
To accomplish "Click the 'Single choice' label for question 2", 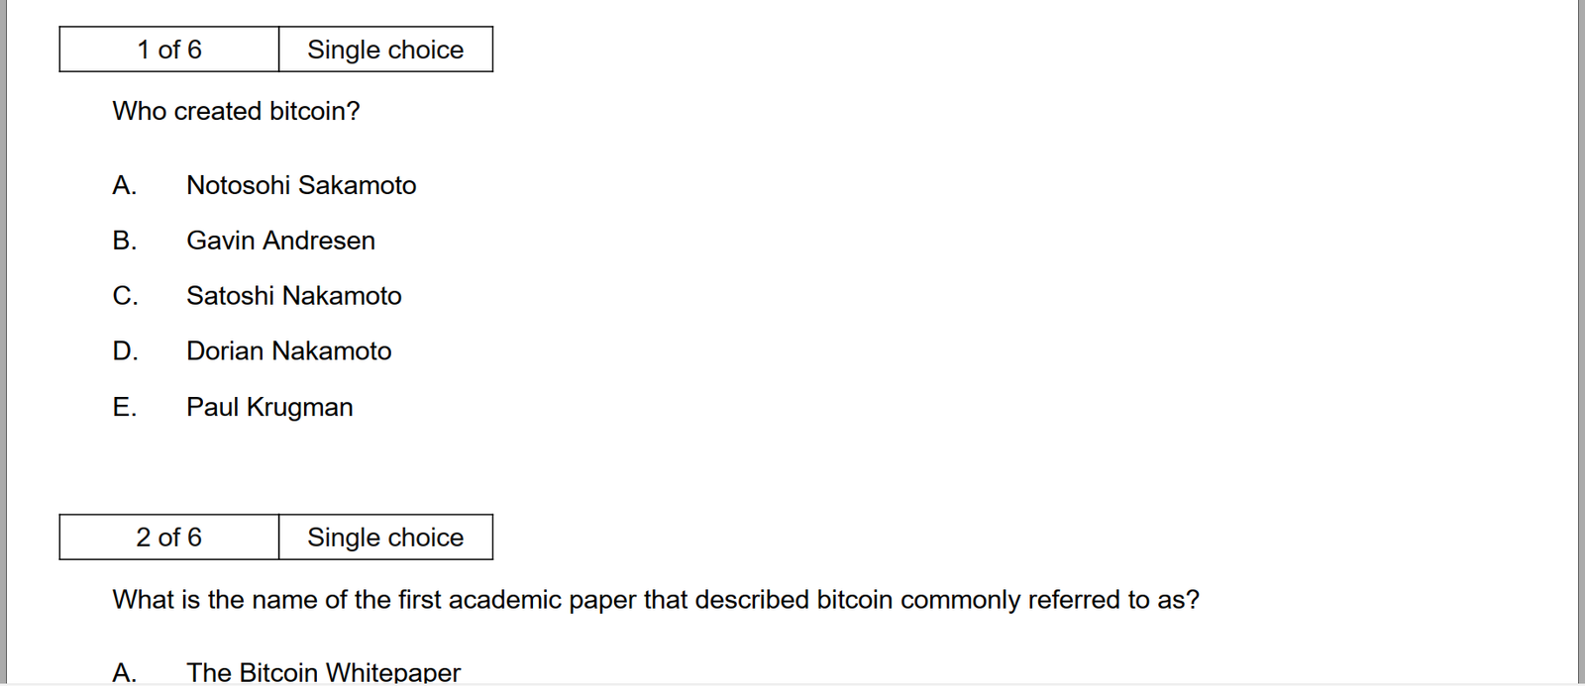I will [x=385, y=538].
